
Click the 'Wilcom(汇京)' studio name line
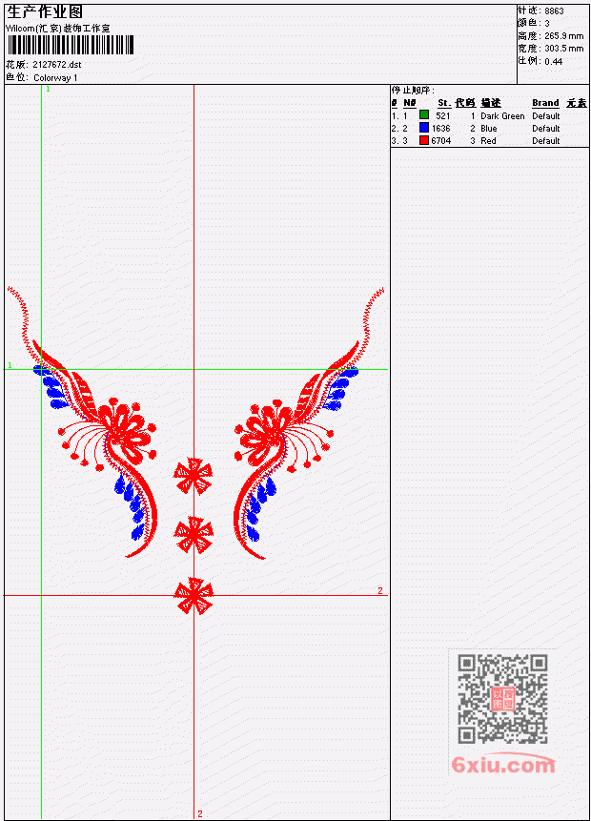pyautogui.click(x=58, y=29)
